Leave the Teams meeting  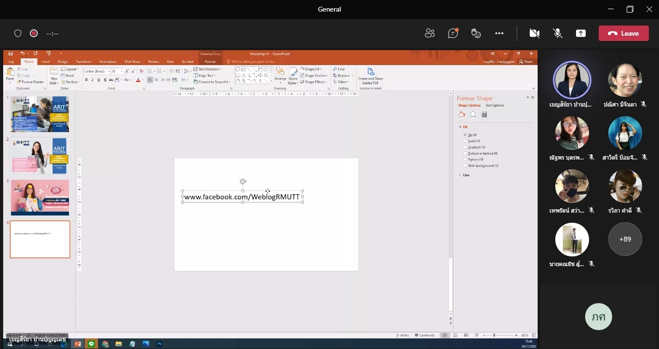[x=623, y=33]
